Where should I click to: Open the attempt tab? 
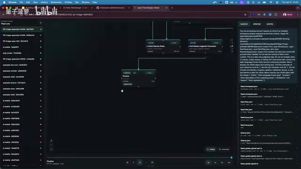tap(257, 24)
